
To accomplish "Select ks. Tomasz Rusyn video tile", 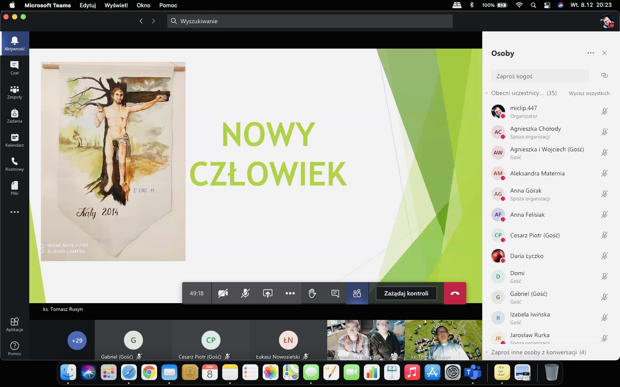I will (443, 340).
